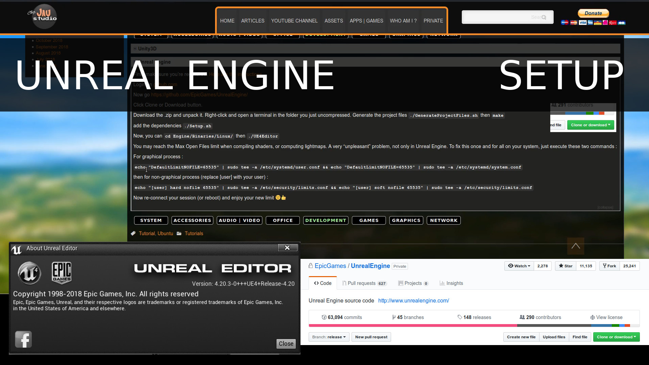Click the Epic Games shield logo
The width and height of the screenshot is (649, 365).
[62, 272]
